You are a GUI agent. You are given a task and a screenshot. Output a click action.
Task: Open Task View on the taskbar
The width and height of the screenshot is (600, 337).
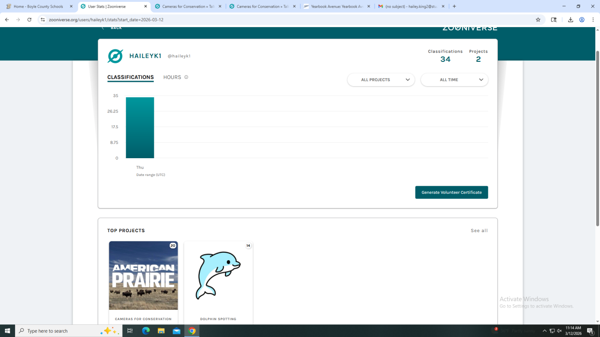pyautogui.click(x=130, y=331)
